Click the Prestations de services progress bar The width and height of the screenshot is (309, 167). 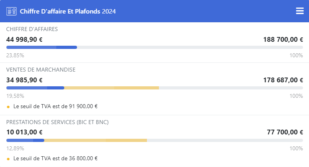click(154, 140)
